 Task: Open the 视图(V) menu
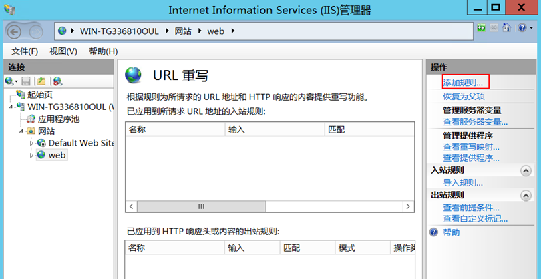point(63,51)
